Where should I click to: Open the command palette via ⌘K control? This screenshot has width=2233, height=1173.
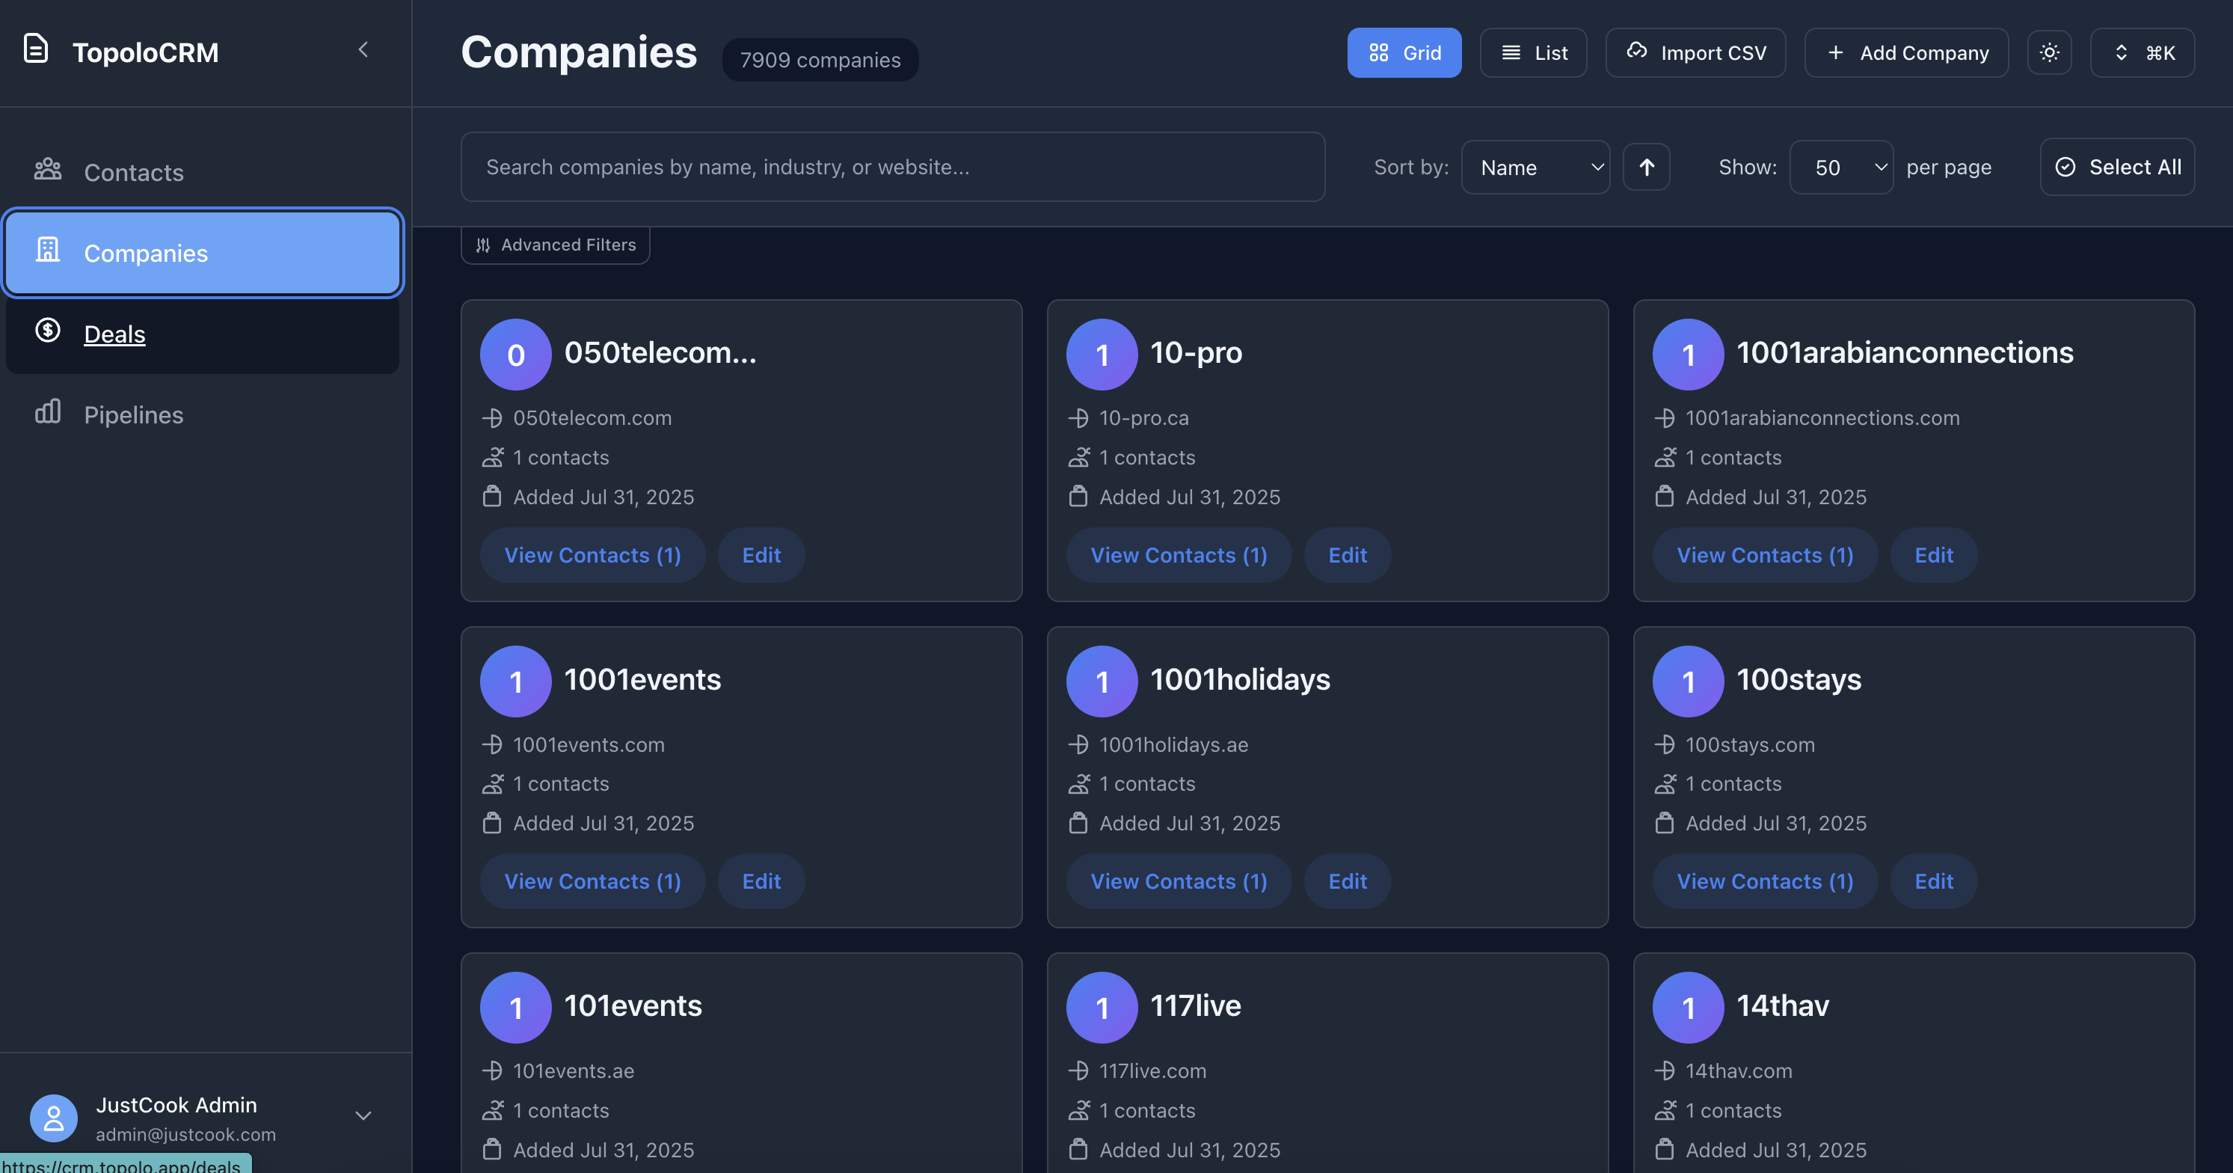point(2142,52)
